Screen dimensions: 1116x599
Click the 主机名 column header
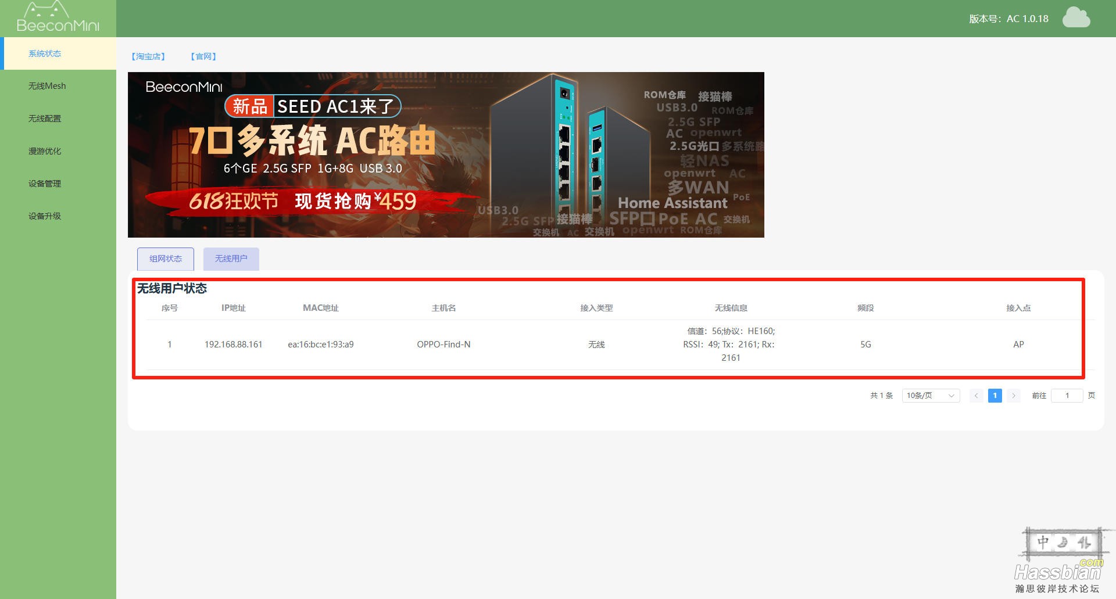[x=443, y=308]
